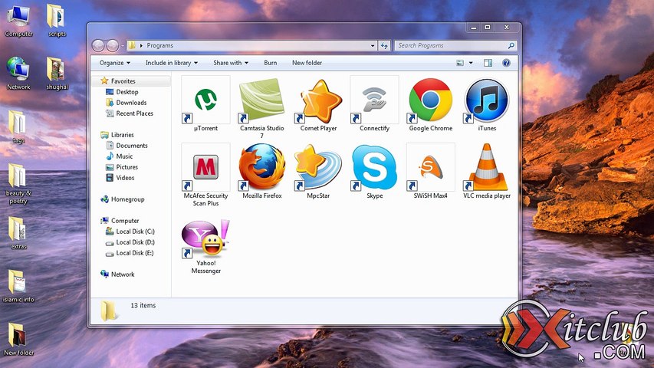Click the Search Programs field
The image size is (654, 368).
click(455, 45)
